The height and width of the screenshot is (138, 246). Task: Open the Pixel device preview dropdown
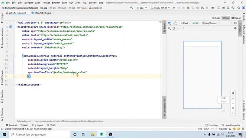tap(185, 23)
